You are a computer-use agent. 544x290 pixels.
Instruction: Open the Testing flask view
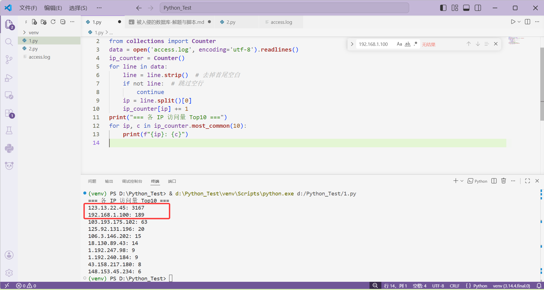9,131
